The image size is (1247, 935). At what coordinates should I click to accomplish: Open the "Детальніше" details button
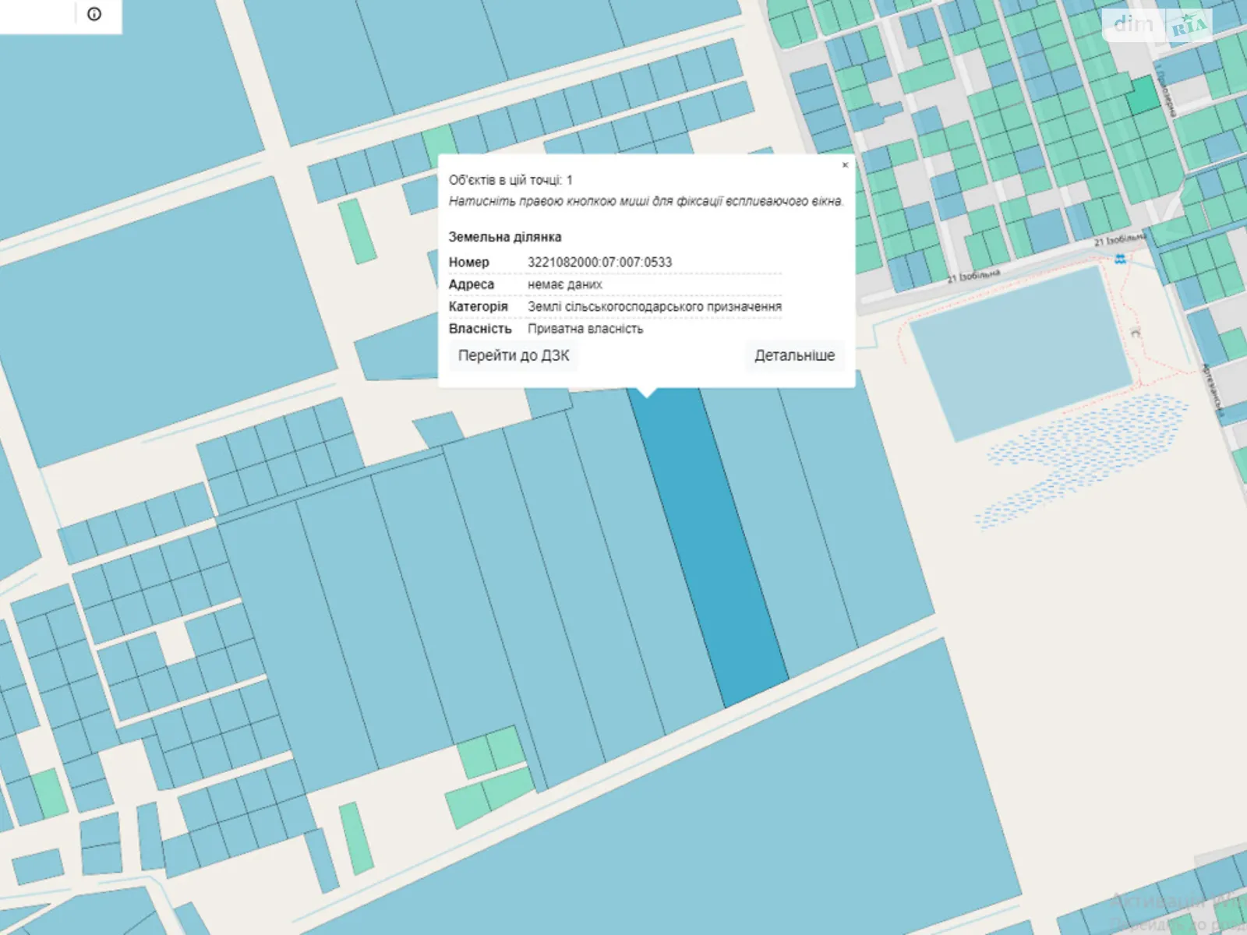tap(794, 356)
